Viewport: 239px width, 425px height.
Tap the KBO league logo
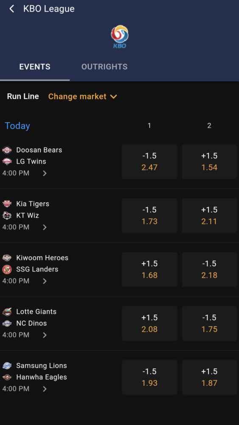click(x=119, y=36)
